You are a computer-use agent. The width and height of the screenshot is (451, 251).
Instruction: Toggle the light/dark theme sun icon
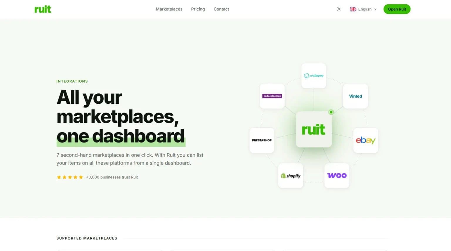339,9
